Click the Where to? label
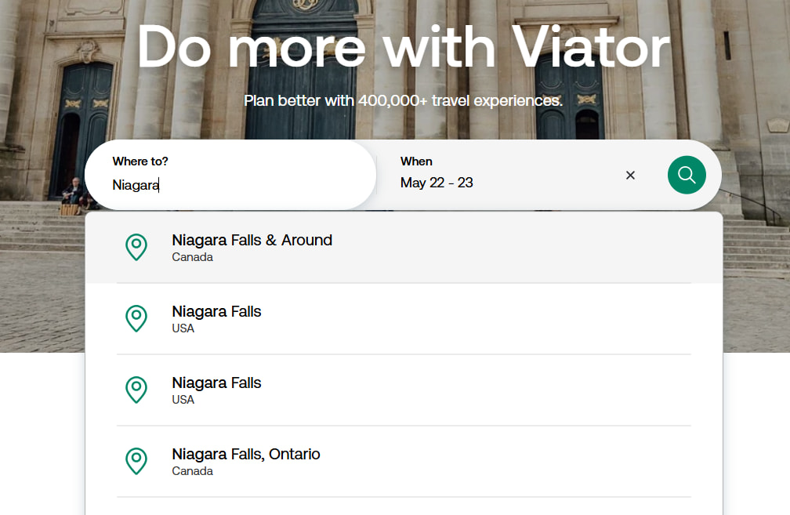The image size is (790, 515). [x=140, y=161]
